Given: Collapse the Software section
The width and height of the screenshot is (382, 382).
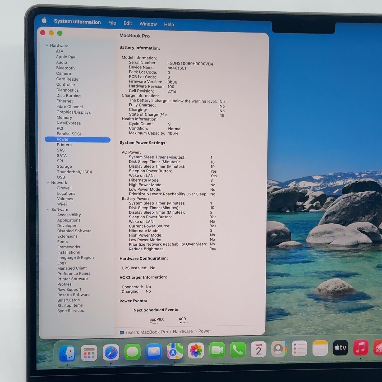Looking at the screenshot, I should [x=48, y=210].
